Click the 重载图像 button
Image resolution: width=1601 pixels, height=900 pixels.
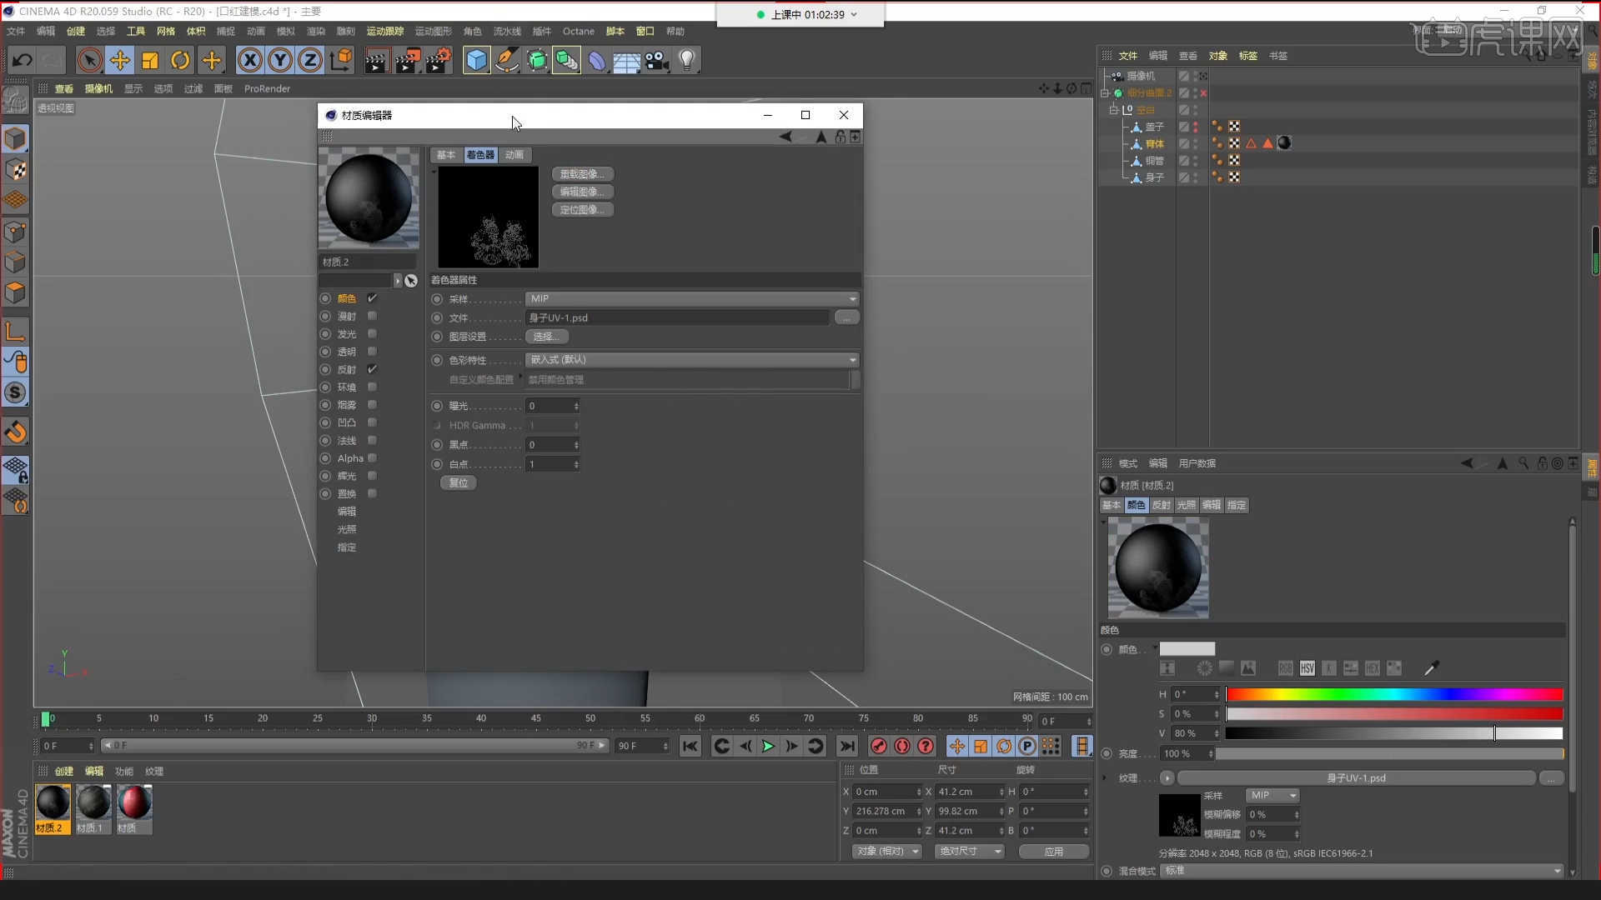[582, 174]
